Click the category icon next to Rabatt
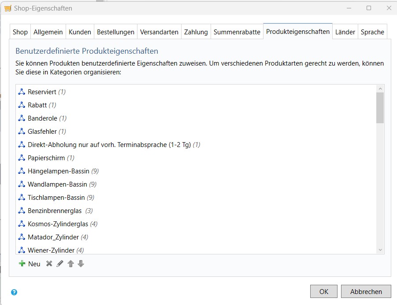 (21, 105)
